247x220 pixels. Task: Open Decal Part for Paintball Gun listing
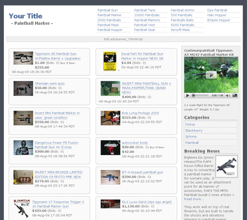click(142, 56)
